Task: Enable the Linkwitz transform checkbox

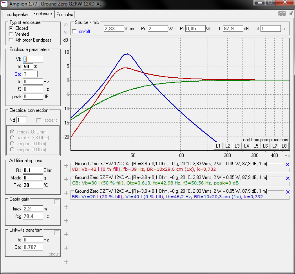Action: click(x=57, y=233)
